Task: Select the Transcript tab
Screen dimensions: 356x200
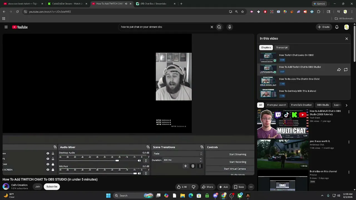Action: [282, 47]
